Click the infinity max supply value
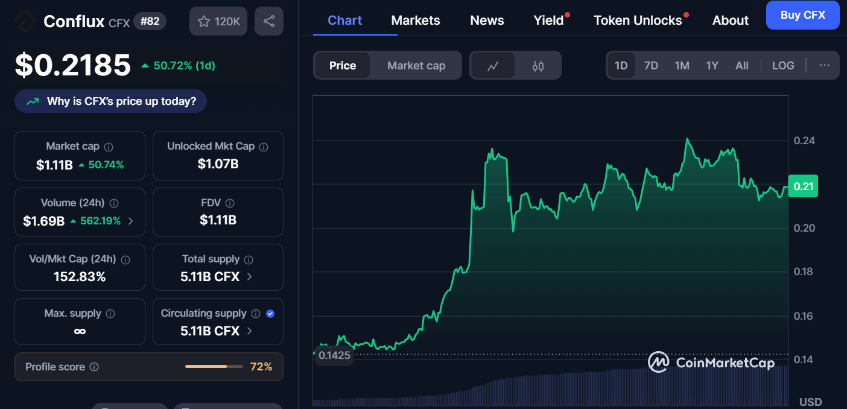The width and height of the screenshot is (847, 409). point(80,331)
